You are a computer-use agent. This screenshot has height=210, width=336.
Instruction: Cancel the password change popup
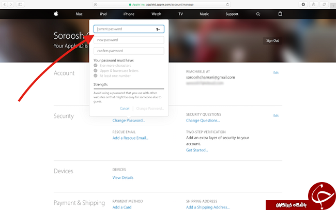click(125, 109)
